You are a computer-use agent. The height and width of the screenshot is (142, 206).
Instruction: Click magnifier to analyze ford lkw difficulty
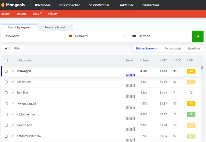(x=191, y=93)
